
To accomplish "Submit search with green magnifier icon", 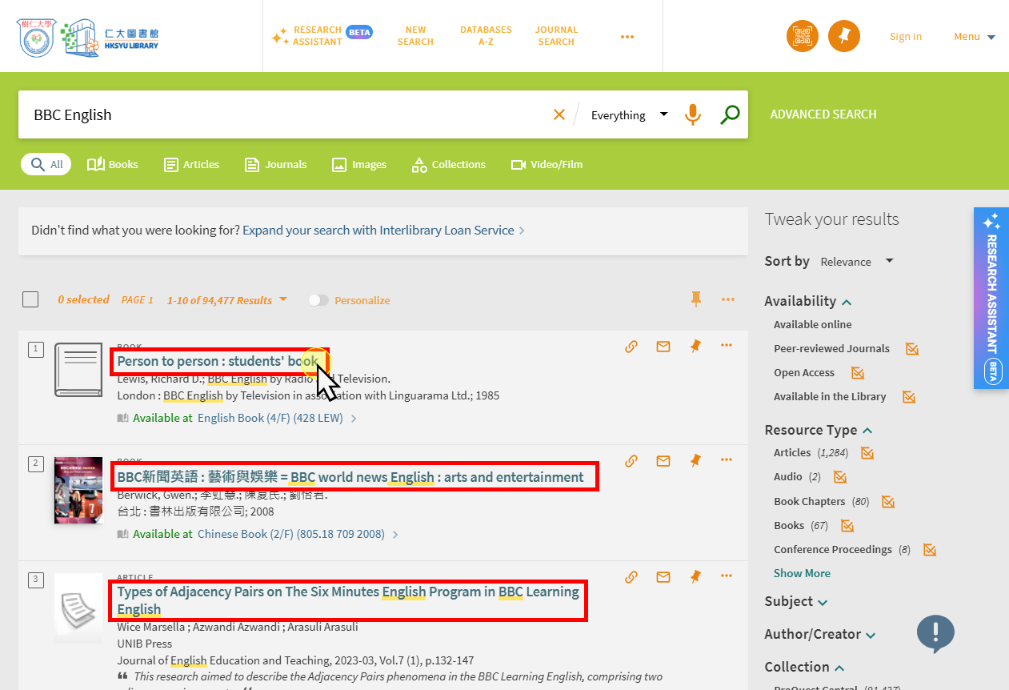I will tap(729, 115).
